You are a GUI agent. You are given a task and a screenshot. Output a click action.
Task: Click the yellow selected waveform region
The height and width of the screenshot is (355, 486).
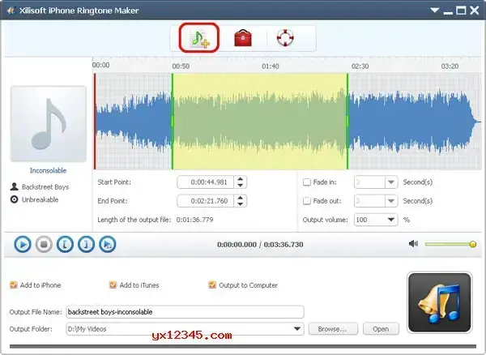(x=260, y=122)
